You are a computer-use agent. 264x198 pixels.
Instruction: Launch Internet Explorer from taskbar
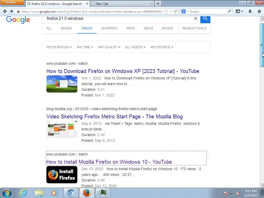coord(23,193)
